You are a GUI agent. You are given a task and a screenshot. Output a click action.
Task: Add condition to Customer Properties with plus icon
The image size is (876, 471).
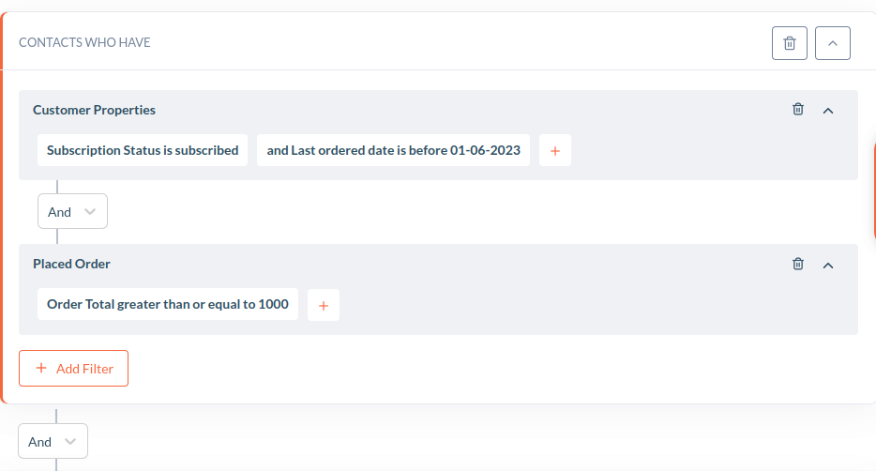(554, 150)
